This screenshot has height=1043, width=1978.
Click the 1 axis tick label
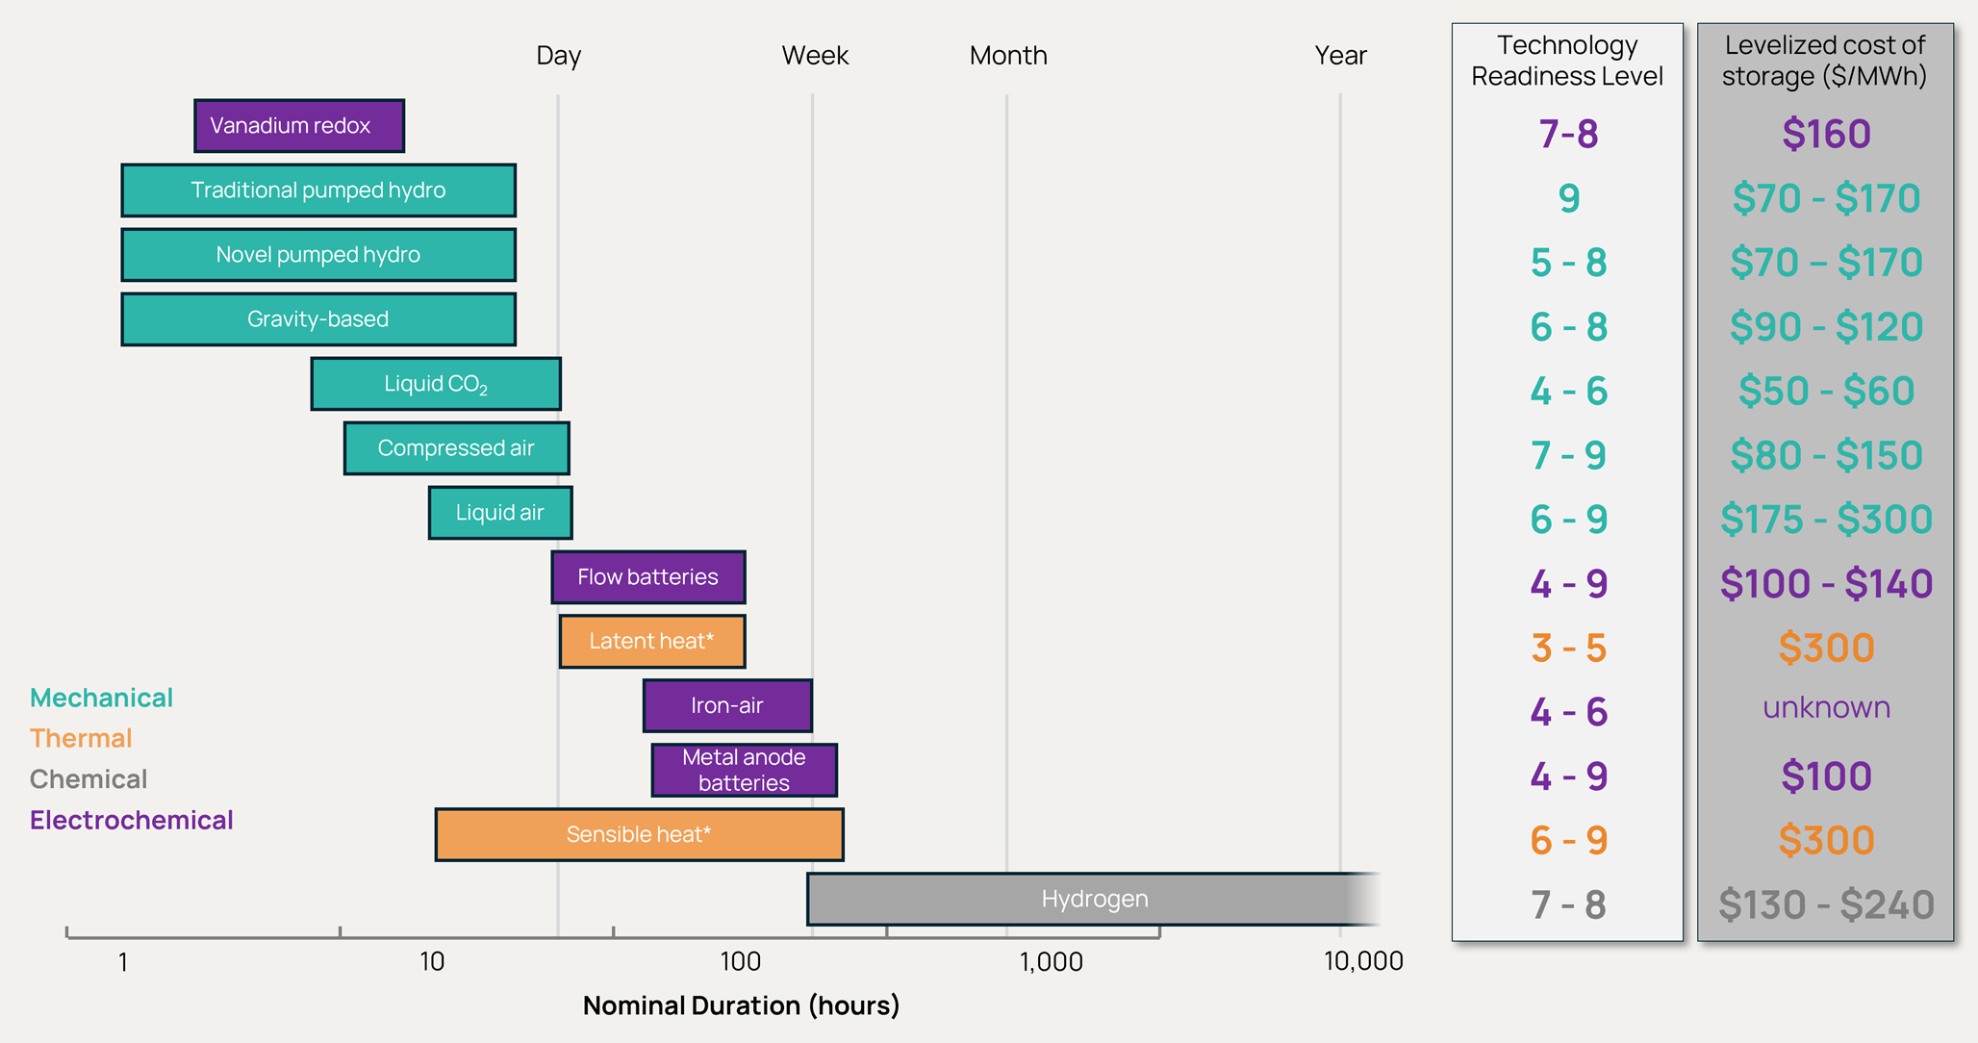tap(123, 962)
